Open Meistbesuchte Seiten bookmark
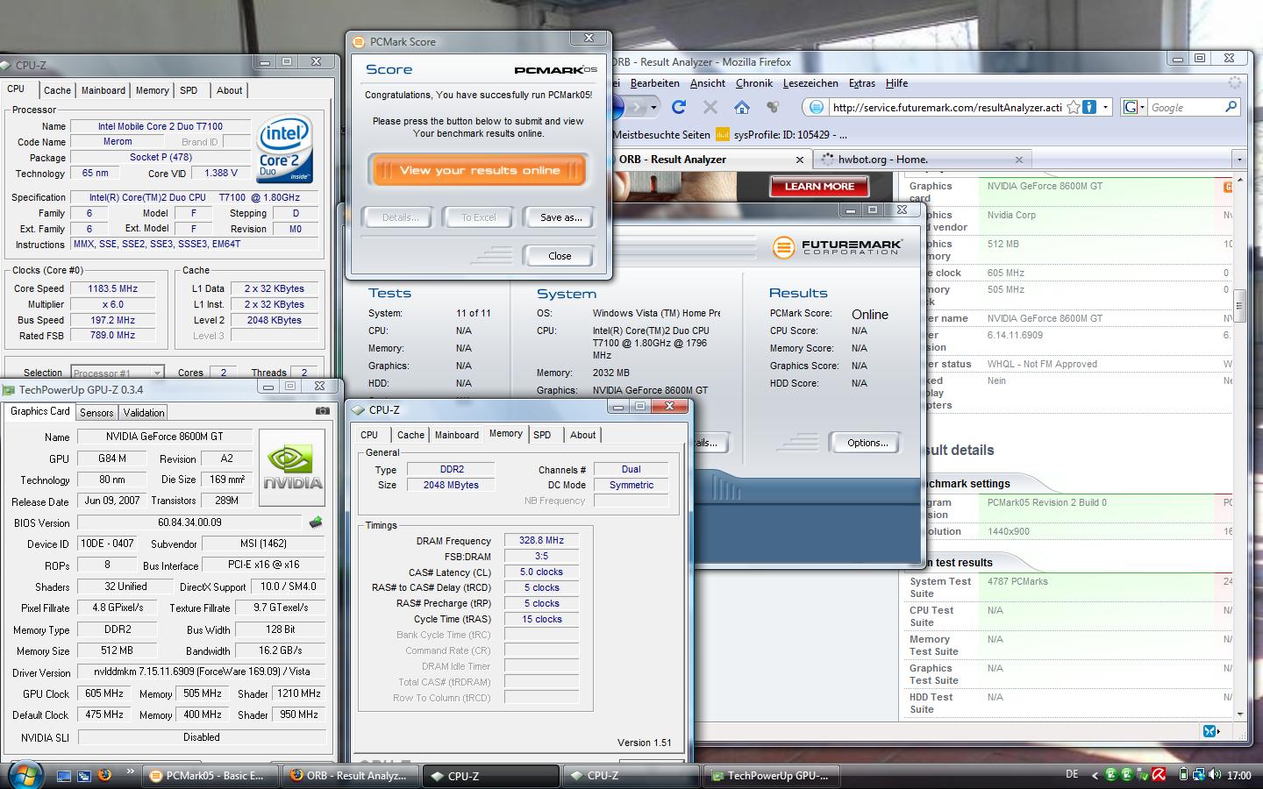 pyautogui.click(x=661, y=135)
